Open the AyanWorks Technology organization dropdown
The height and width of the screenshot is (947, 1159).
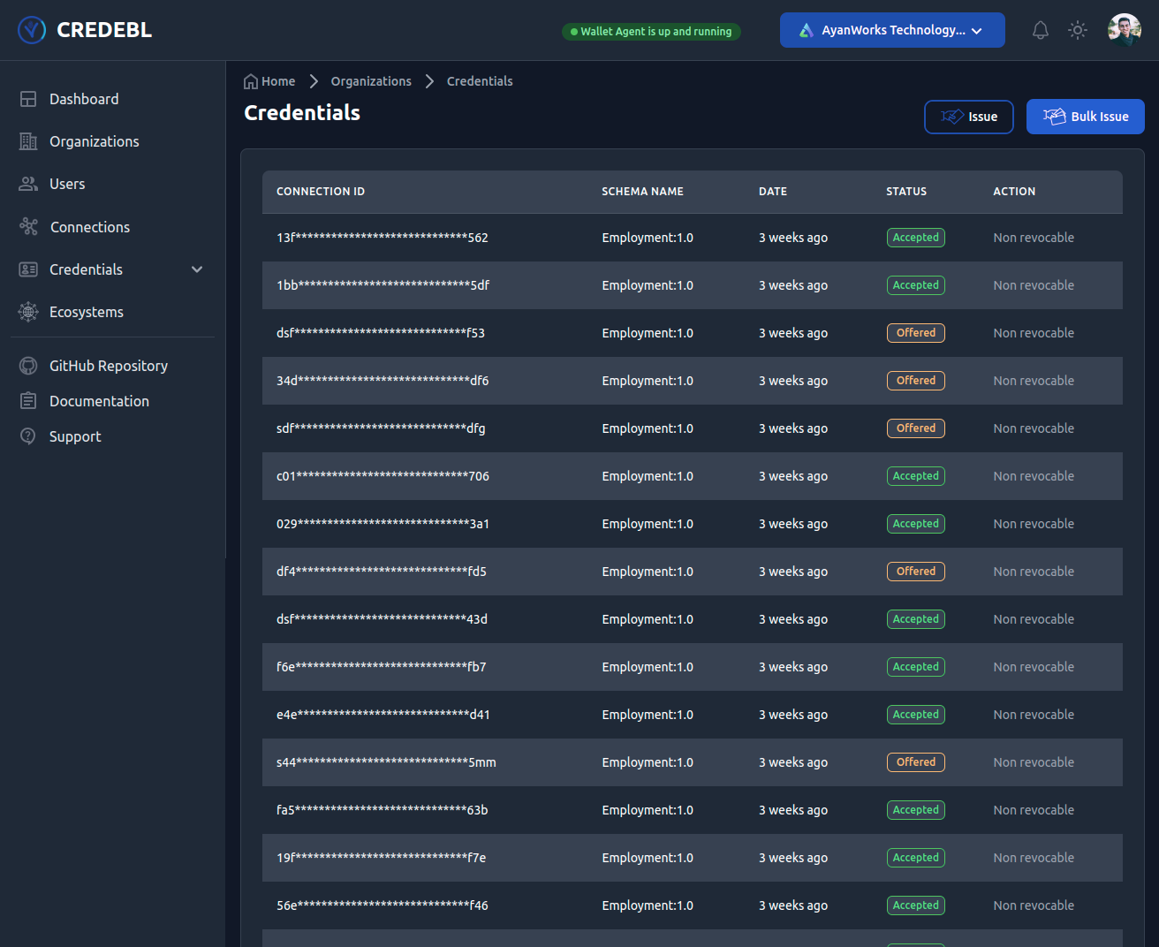pos(892,30)
